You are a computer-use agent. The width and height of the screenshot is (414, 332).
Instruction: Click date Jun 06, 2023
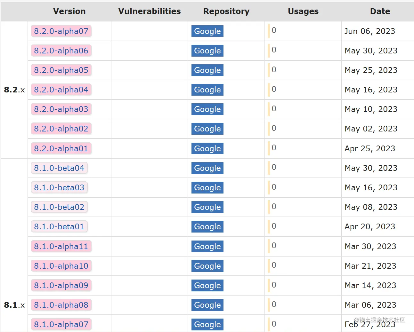click(x=370, y=31)
